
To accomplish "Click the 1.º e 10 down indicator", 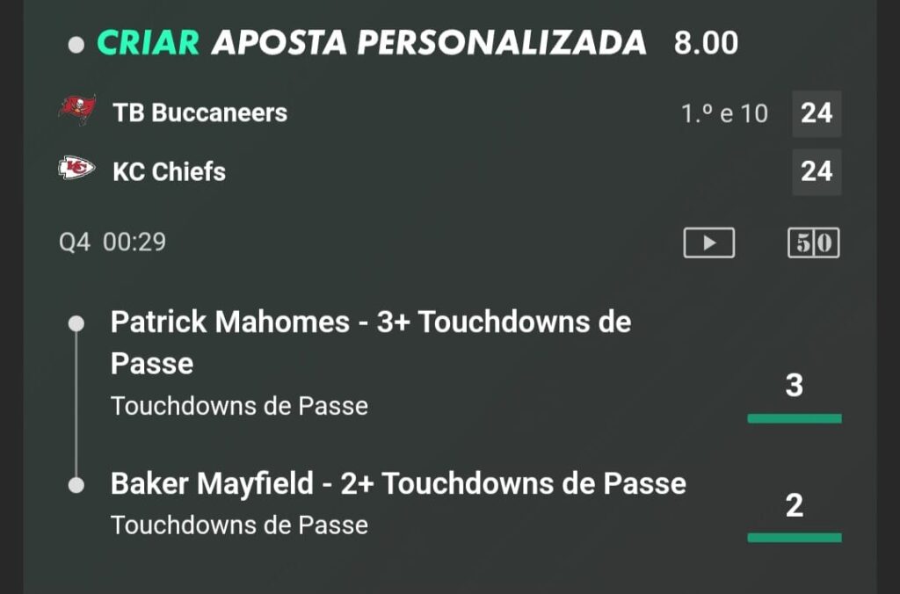I will coord(724,113).
